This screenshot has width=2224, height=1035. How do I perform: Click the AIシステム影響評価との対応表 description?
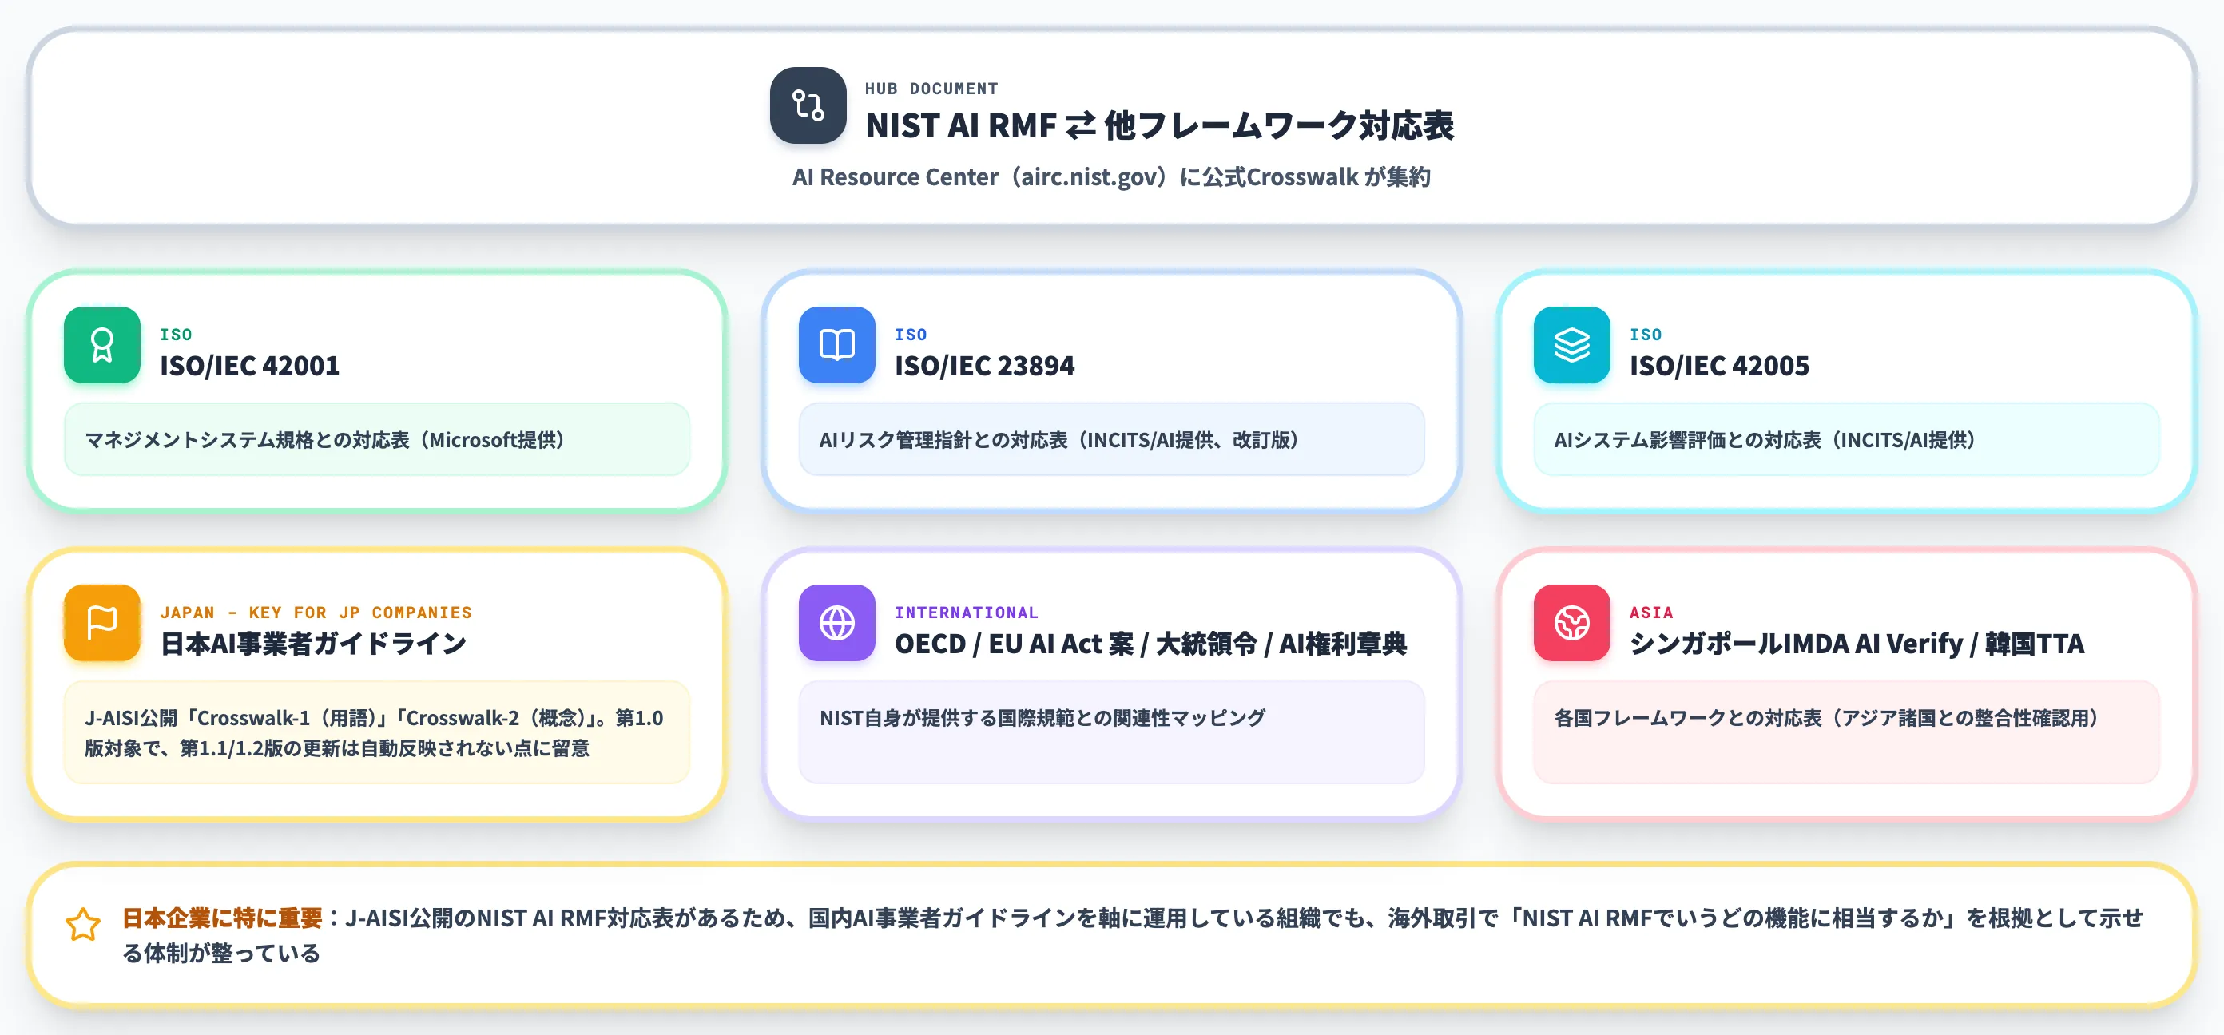coord(1765,439)
